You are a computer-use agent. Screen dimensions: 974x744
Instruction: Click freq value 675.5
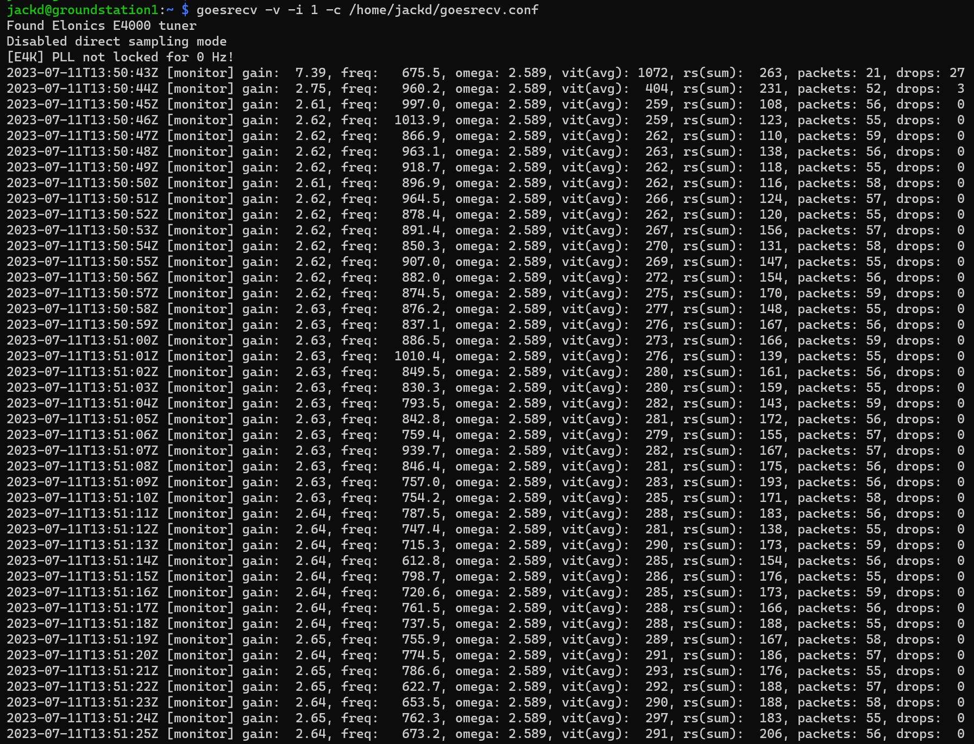point(421,73)
